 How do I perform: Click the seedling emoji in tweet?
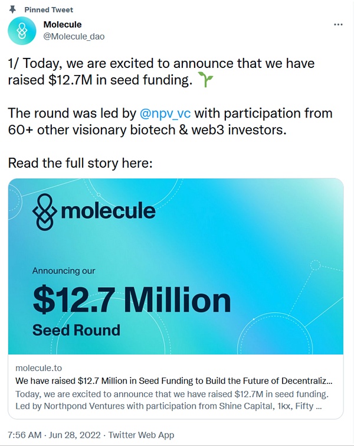(x=205, y=80)
